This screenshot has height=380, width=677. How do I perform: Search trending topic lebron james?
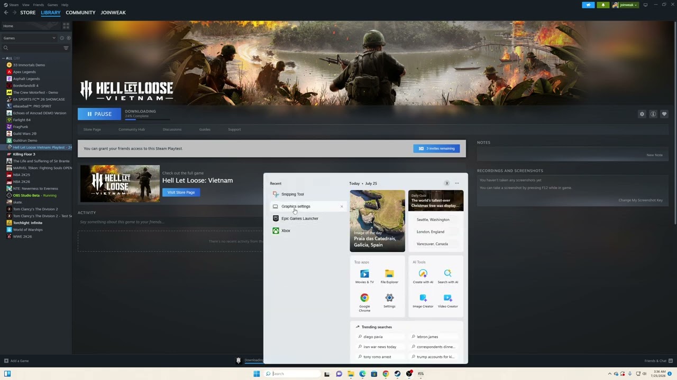427,337
